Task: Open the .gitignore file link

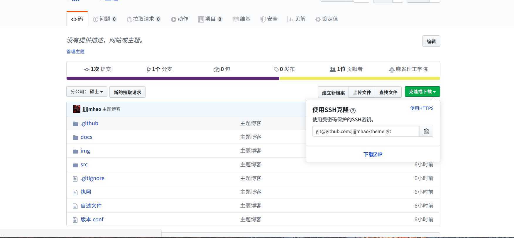Action: click(x=92, y=178)
